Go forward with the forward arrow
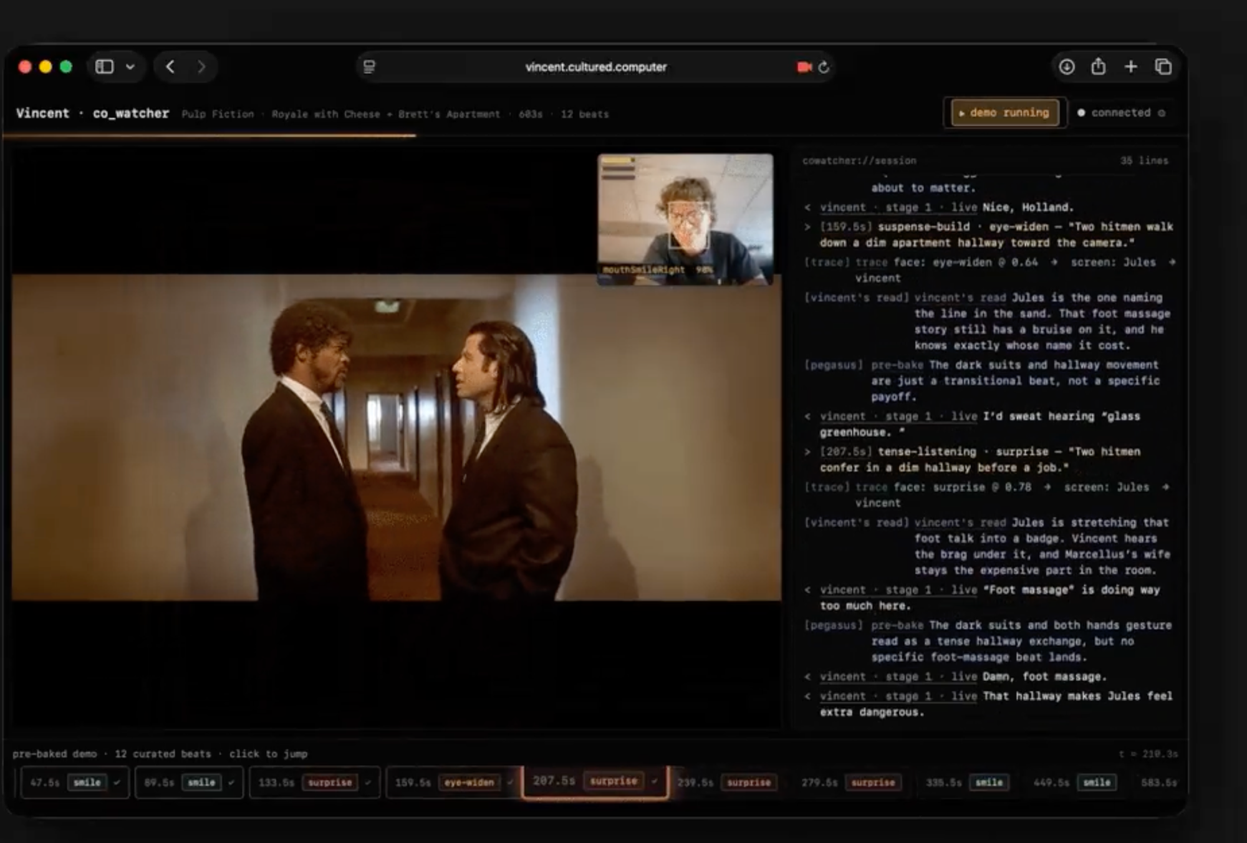 coord(201,67)
